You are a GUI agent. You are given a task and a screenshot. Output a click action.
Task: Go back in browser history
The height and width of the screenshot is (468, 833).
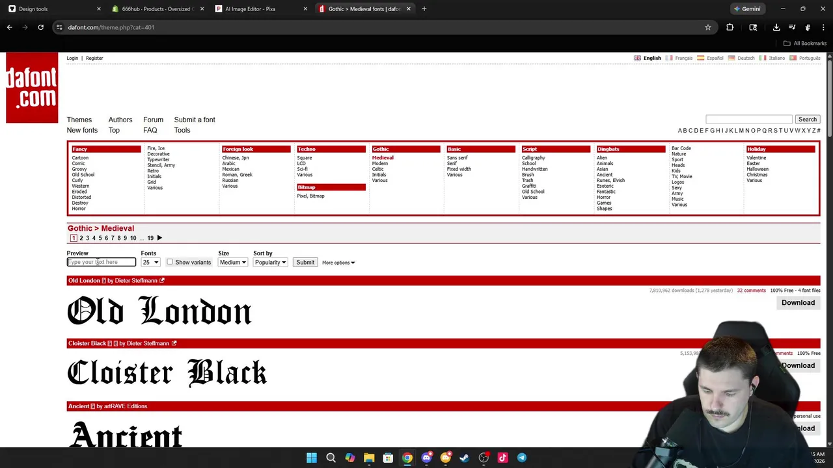(x=9, y=27)
